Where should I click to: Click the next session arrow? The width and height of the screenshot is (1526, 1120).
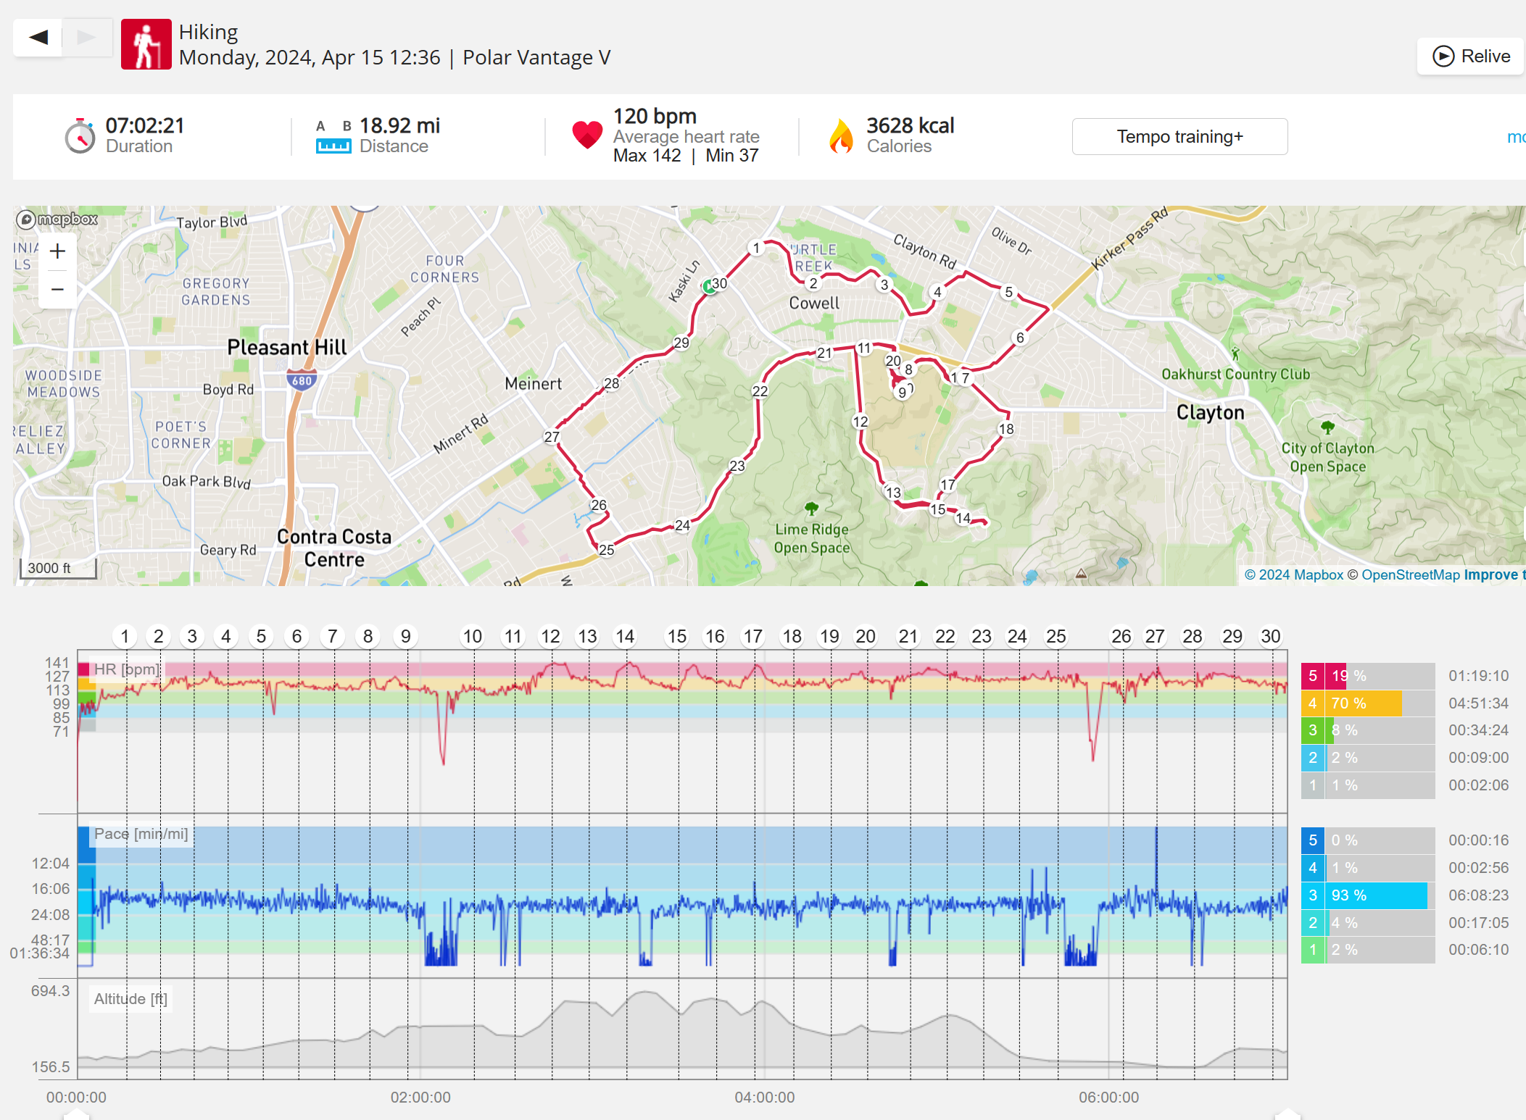[x=86, y=37]
